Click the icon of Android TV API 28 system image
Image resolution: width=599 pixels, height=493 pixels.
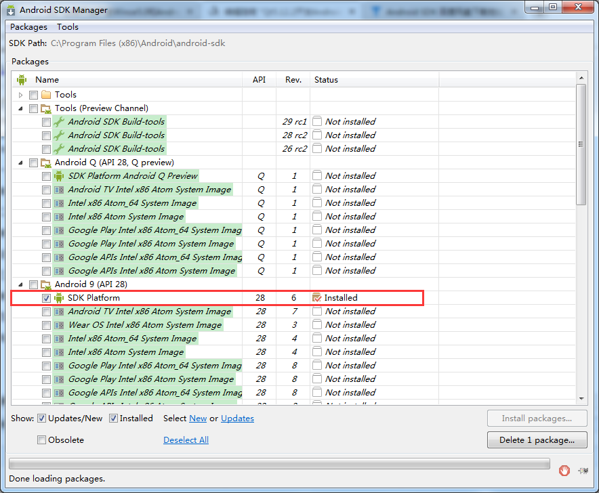click(x=59, y=312)
